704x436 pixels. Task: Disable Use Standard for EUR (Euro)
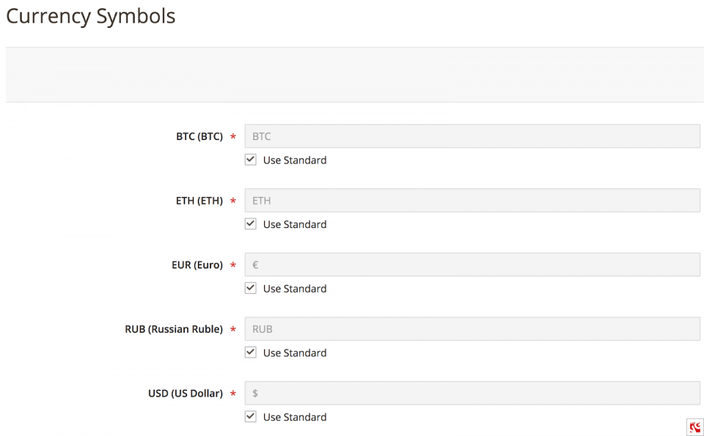tap(250, 288)
